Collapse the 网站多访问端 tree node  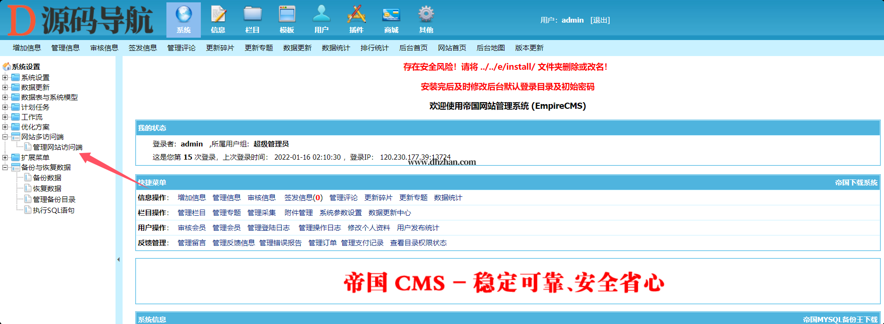point(5,137)
